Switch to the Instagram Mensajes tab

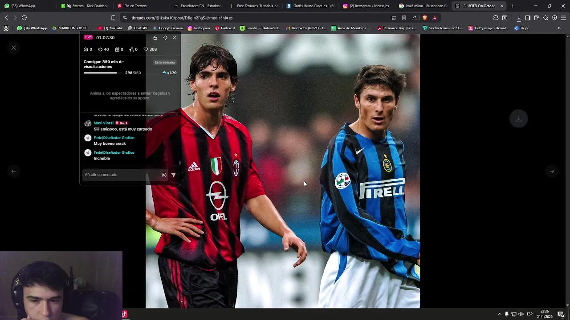[367, 6]
